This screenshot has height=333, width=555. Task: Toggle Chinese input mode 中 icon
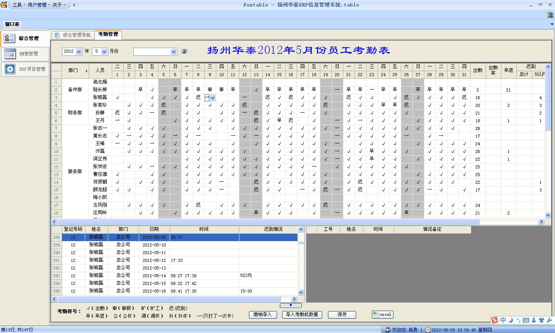point(503,320)
